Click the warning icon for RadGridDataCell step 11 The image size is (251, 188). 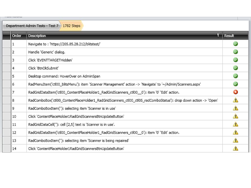pyautogui.click(x=236, y=124)
